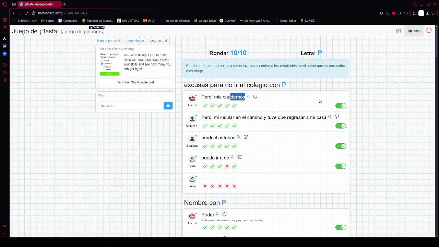This screenshot has height=247, width=439.
Task: Open browser downloads icon
Action: 427,13
